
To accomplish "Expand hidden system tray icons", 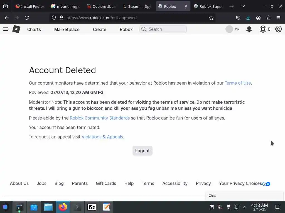I will tap(245, 207).
